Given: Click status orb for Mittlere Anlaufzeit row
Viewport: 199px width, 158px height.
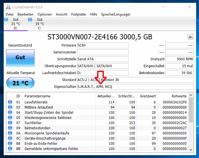Looking at the screenshot, I should coord(10,107).
